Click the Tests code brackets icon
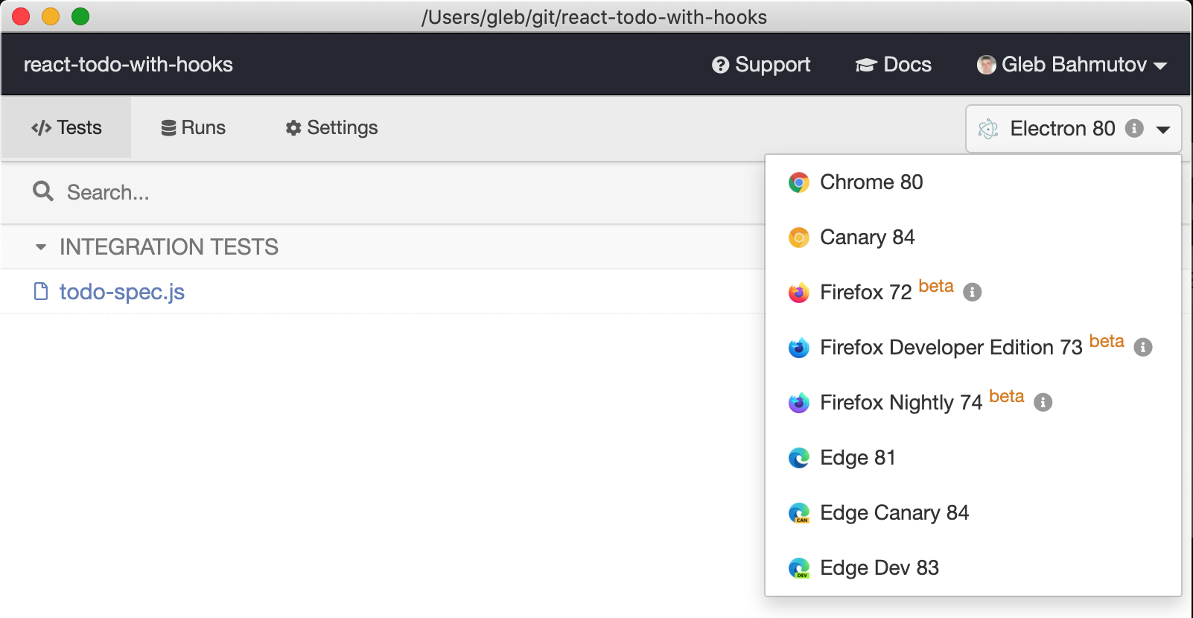1193x618 pixels. coord(41,128)
